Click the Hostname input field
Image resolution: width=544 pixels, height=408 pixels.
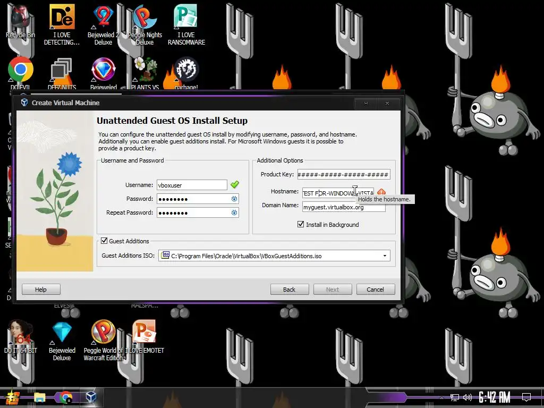[338, 193]
